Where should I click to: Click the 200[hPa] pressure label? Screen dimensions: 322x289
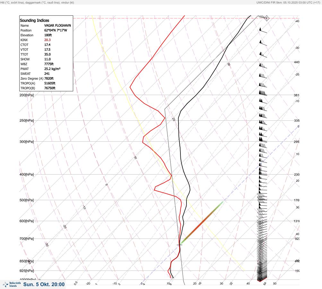pyautogui.click(x=27, y=95)
